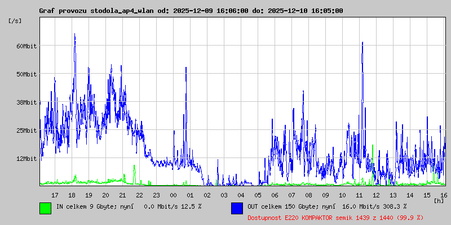Click the '01' hour label on x-axis
The height and width of the screenshot is (225, 451).
click(x=190, y=195)
